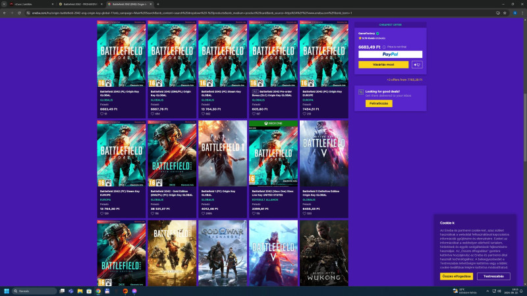
Task: Click Testreszabás in the cookie popup
Action: (493, 276)
